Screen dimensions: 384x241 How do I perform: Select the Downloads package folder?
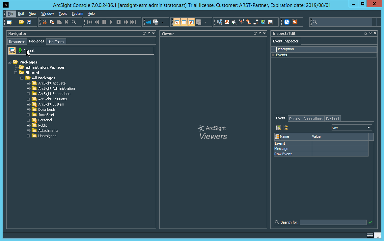[x=46, y=109]
